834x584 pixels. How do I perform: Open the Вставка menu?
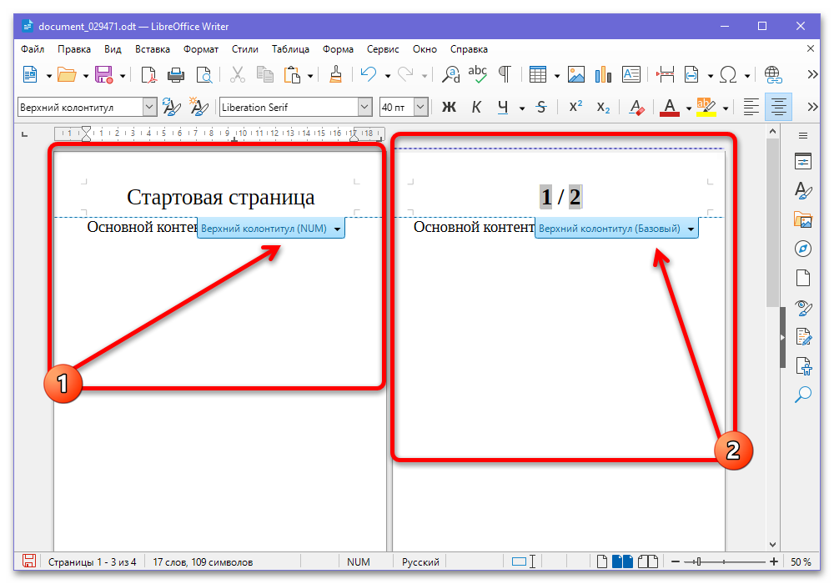(153, 49)
